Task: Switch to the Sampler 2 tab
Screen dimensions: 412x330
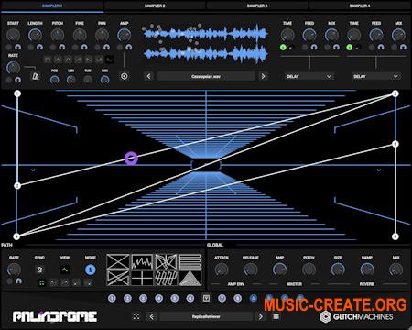Action: pyautogui.click(x=155, y=5)
